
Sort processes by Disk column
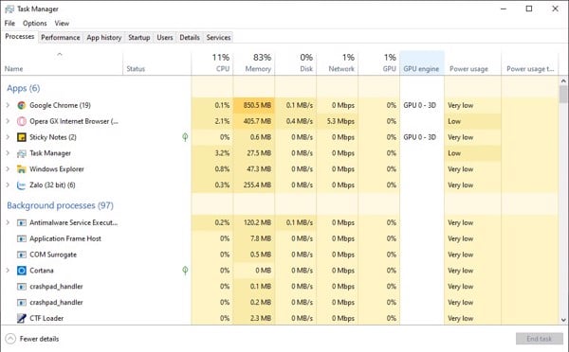point(295,63)
